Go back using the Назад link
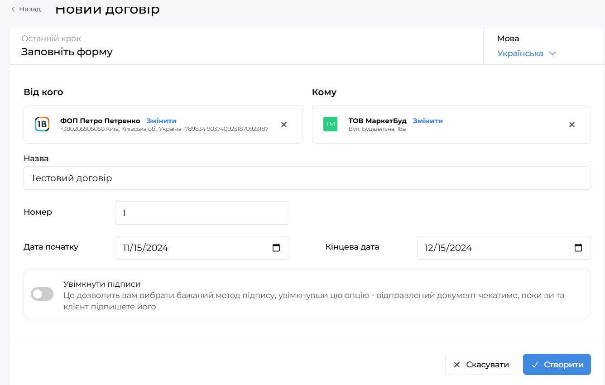This screenshot has width=605, height=385. pyautogui.click(x=26, y=9)
